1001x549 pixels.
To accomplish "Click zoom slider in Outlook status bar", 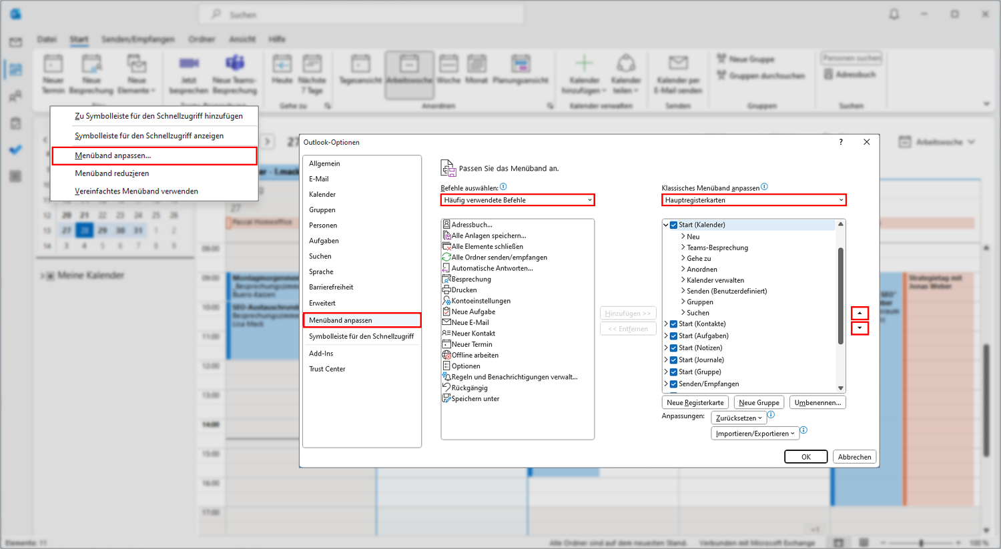I will [x=921, y=543].
